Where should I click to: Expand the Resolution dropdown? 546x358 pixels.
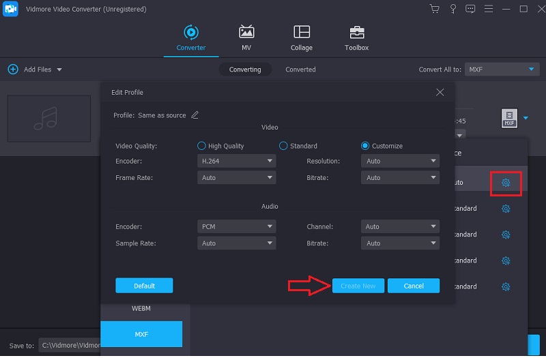click(401, 162)
